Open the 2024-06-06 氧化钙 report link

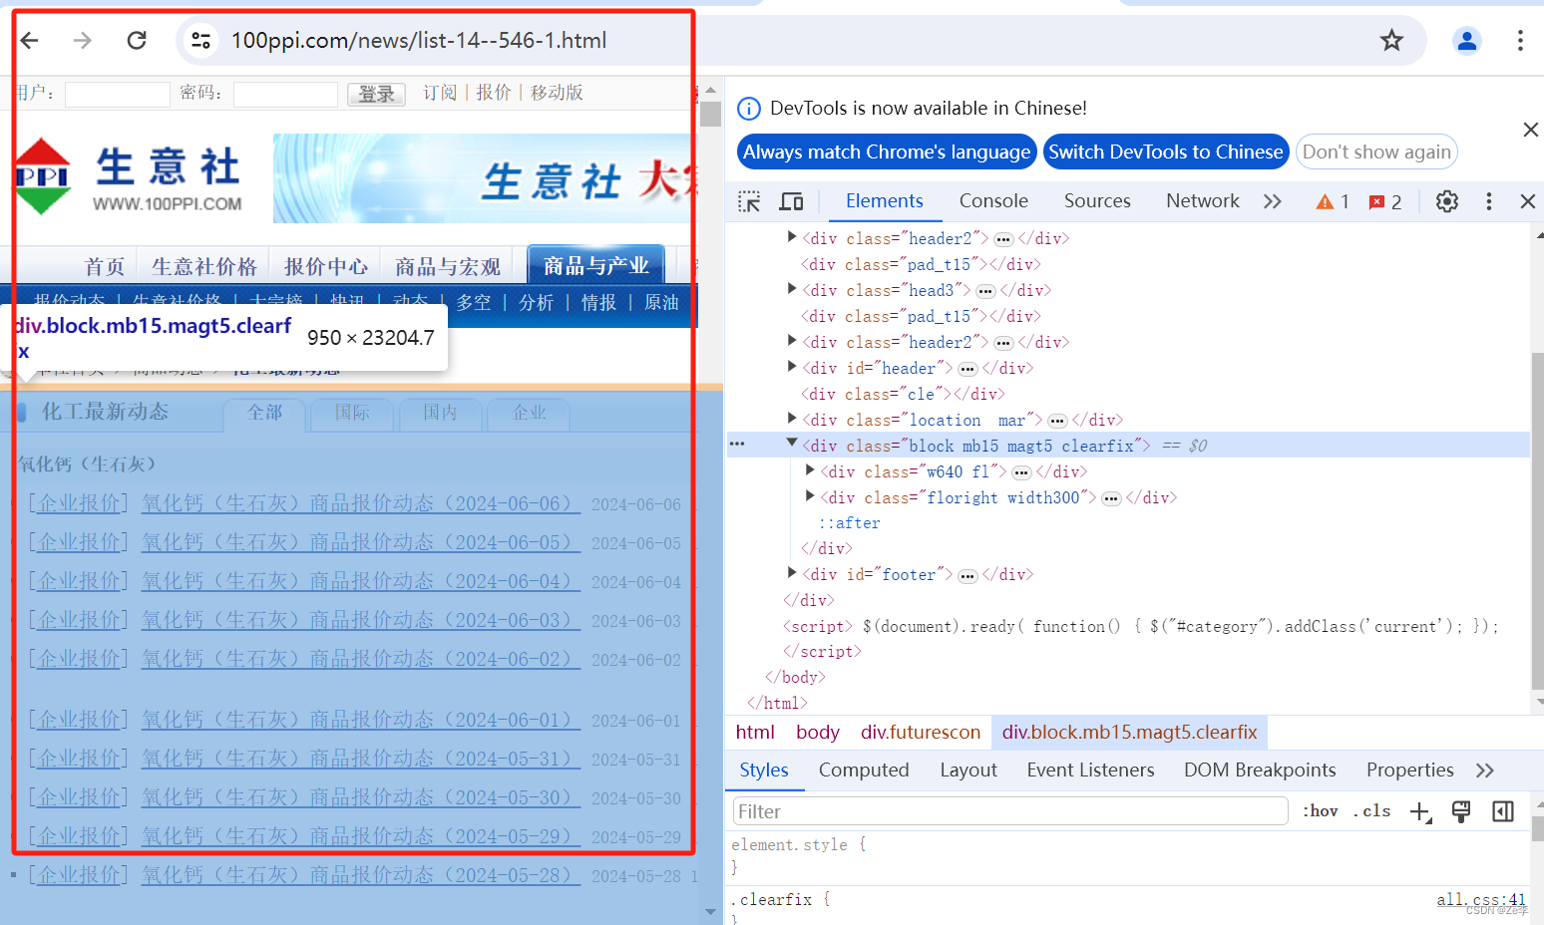point(361,503)
